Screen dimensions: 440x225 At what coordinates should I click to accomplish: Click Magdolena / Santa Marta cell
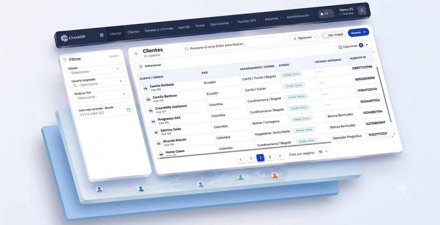tap(272, 133)
